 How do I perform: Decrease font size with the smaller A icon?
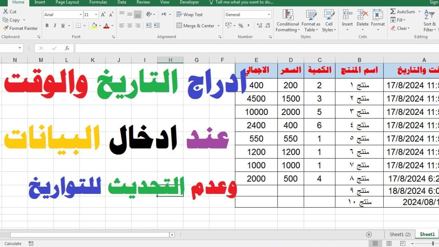[x=111, y=15]
